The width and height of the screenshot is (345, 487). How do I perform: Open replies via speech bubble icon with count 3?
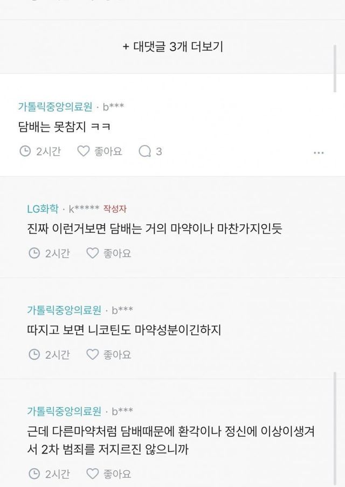145,151
